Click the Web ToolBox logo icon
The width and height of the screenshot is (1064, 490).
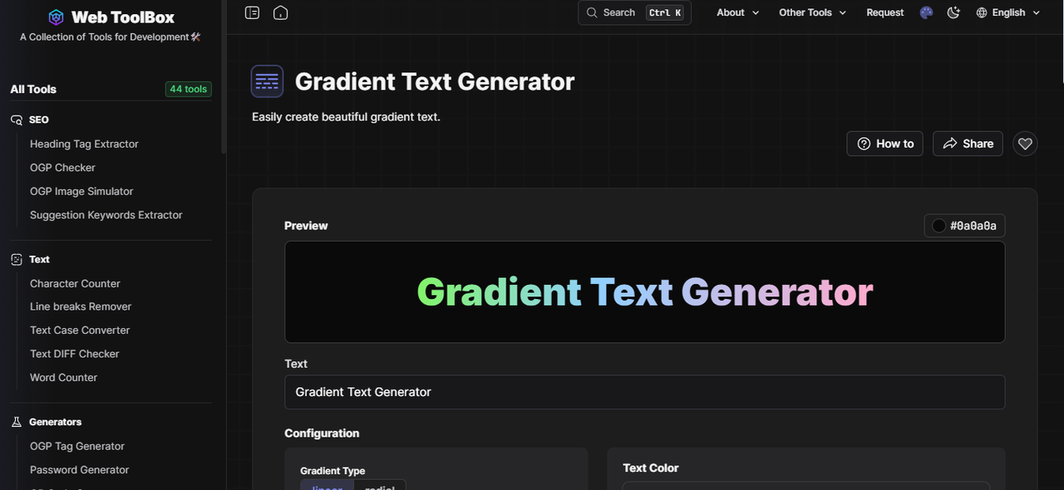tap(57, 17)
